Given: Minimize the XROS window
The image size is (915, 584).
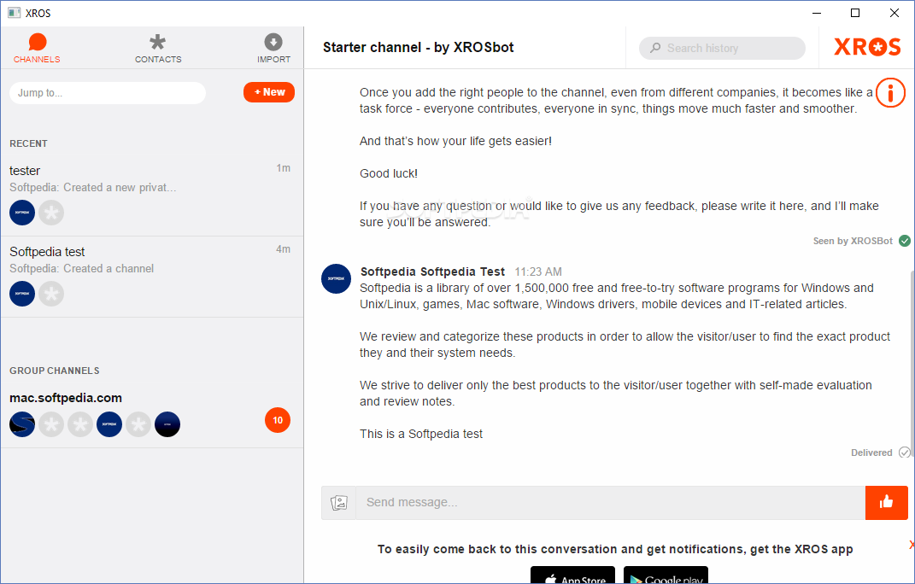Looking at the screenshot, I should click(x=817, y=13).
